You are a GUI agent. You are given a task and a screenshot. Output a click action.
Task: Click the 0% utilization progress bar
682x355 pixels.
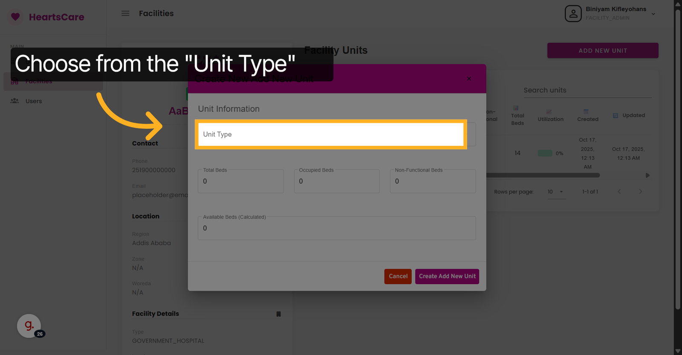click(x=545, y=153)
